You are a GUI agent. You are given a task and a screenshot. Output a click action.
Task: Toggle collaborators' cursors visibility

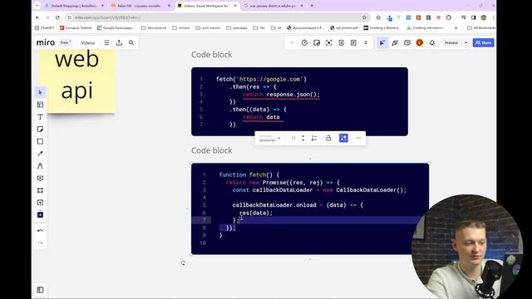382,42
